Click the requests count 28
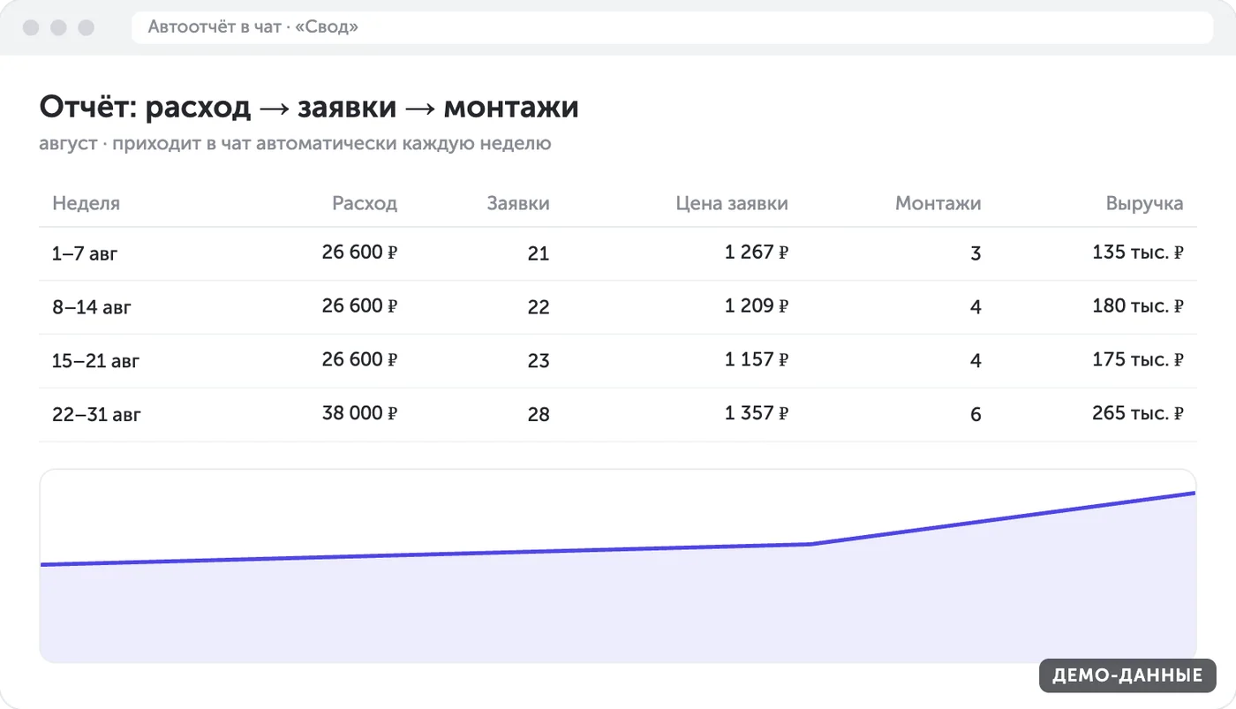 (x=539, y=415)
